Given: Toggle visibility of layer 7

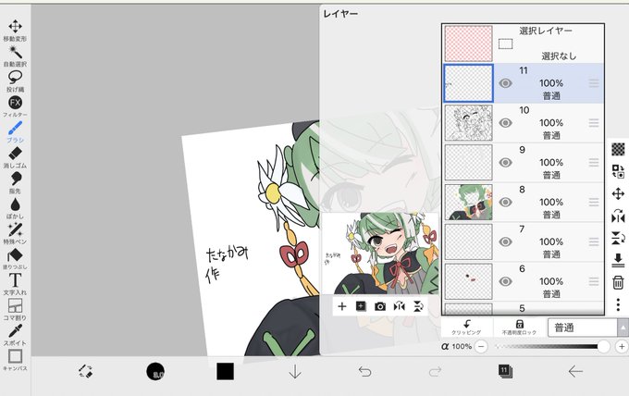Looking at the screenshot, I should coord(505,241).
